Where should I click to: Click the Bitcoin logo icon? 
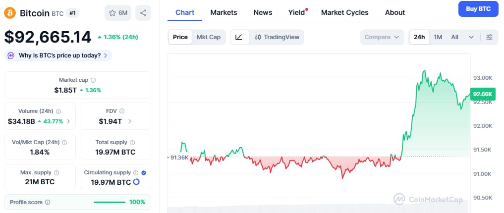pos(10,13)
